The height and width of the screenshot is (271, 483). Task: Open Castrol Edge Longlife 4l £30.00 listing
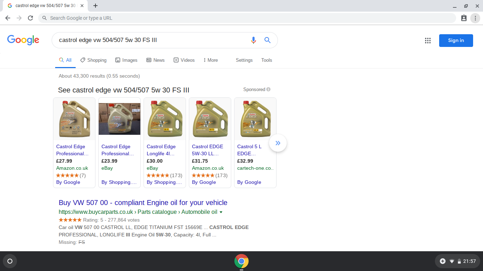[161, 150]
